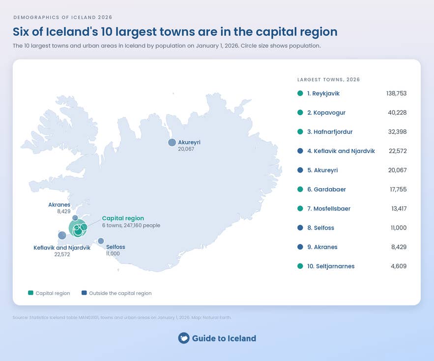The image size is (434, 361).
Task: Click the blue dot beside Keflavik and Njardvik
Action: (x=300, y=151)
